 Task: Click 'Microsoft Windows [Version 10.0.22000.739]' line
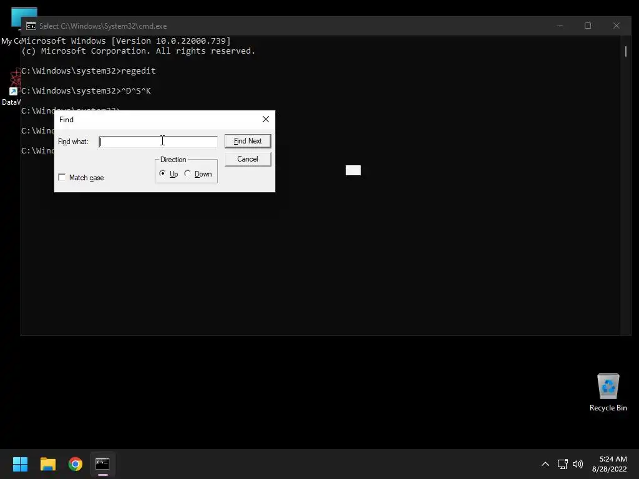[126, 41]
